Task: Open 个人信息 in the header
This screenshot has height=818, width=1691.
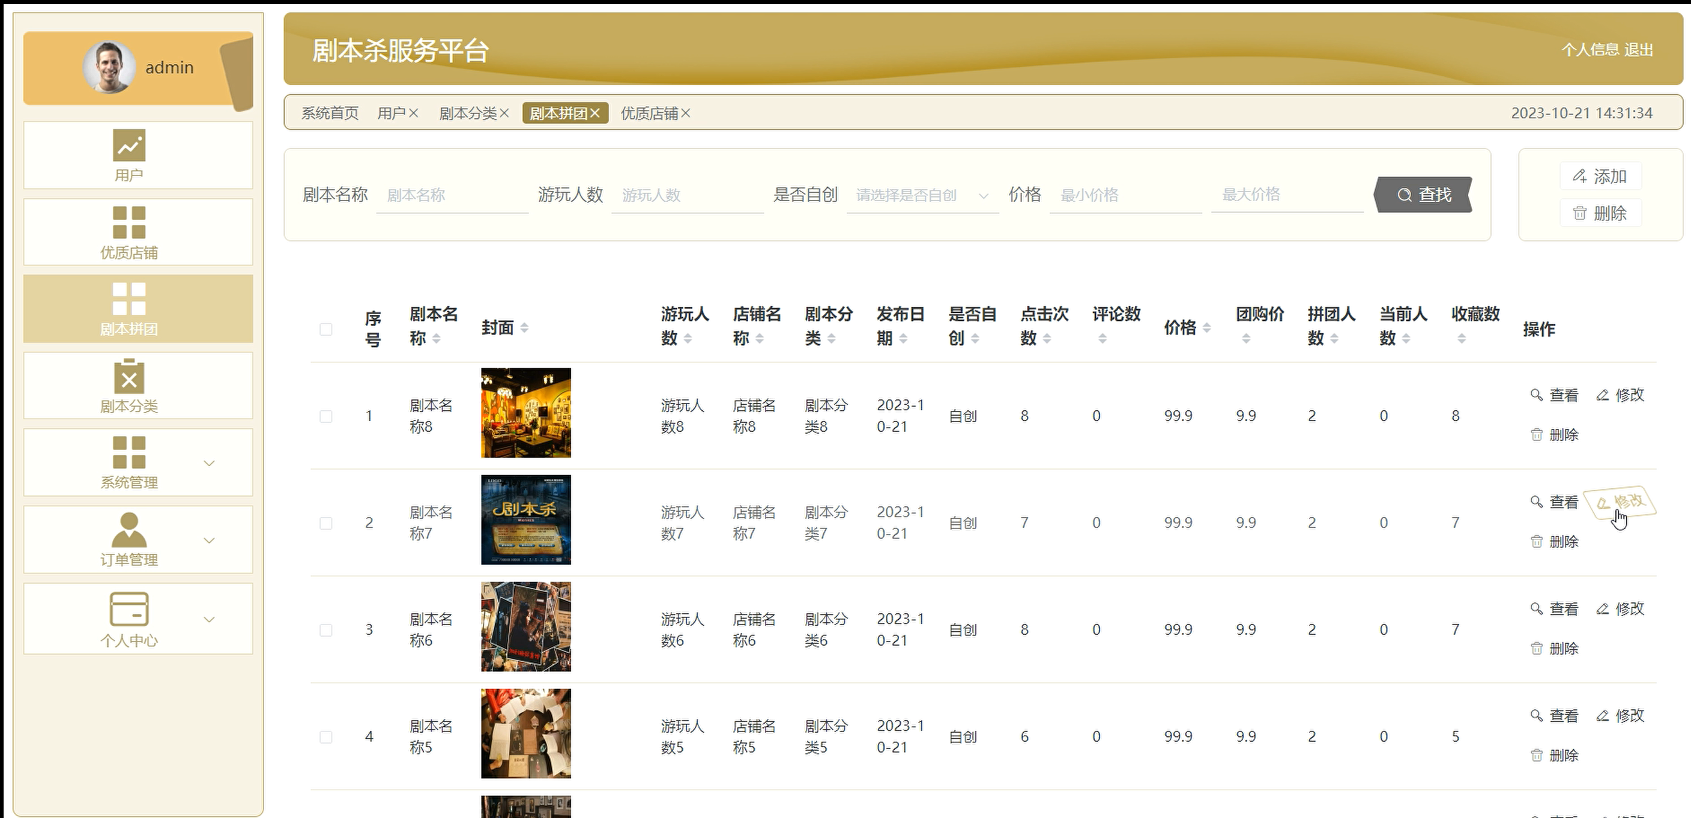Action: point(1591,50)
